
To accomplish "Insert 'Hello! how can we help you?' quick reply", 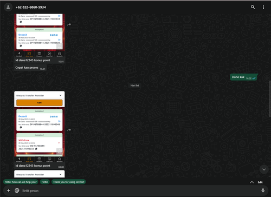I will (x=21, y=182).
